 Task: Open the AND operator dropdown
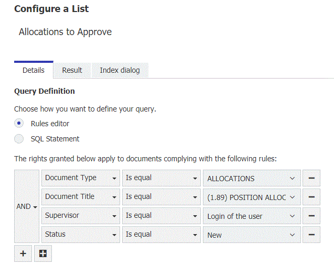27,206
